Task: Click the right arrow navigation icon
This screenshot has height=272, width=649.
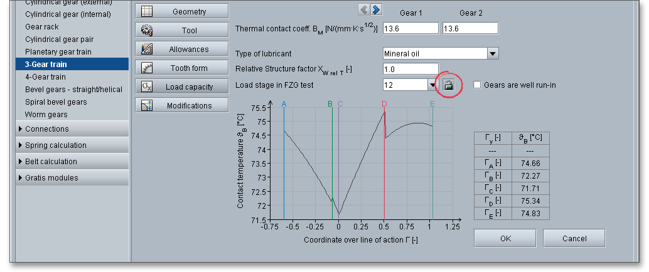Action: [x=376, y=9]
